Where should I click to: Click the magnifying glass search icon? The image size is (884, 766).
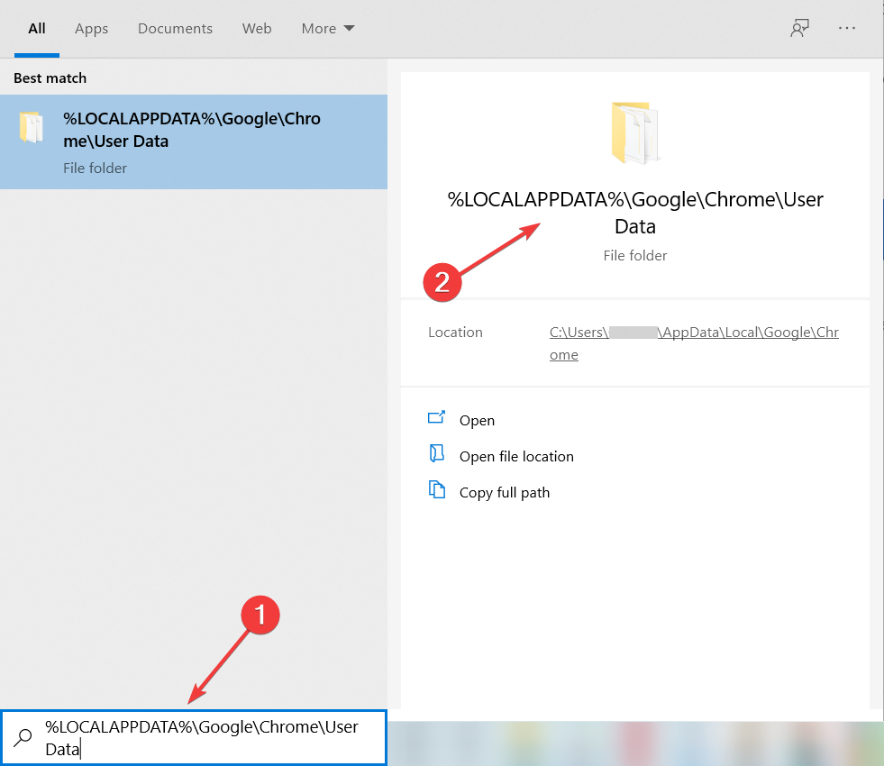(x=23, y=737)
